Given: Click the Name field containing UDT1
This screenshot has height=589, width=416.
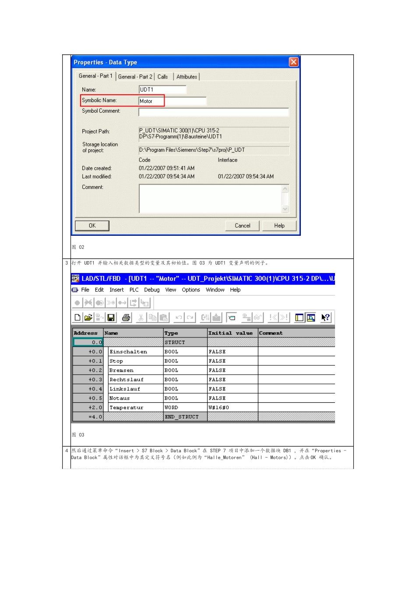Looking at the screenshot, I should 162,89.
